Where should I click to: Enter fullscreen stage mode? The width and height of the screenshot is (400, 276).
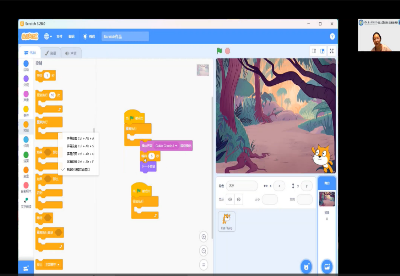331,51
